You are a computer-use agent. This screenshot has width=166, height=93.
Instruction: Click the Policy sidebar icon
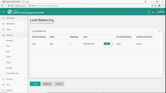[x=3, y=29]
